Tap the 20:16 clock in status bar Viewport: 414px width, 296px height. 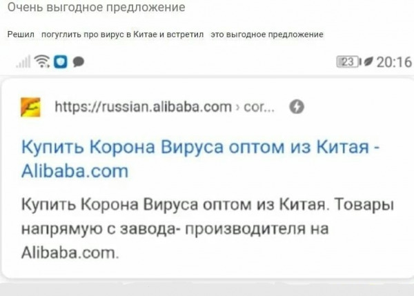(394, 63)
